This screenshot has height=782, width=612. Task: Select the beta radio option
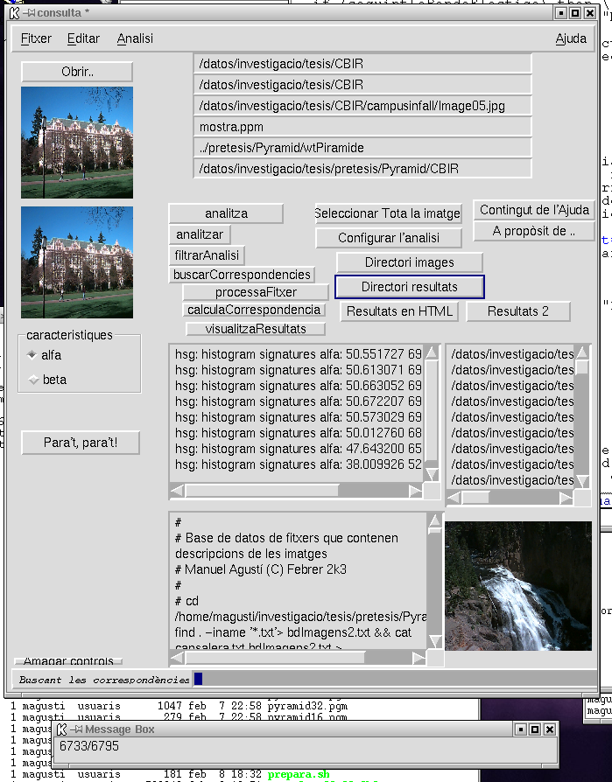pos(48,380)
